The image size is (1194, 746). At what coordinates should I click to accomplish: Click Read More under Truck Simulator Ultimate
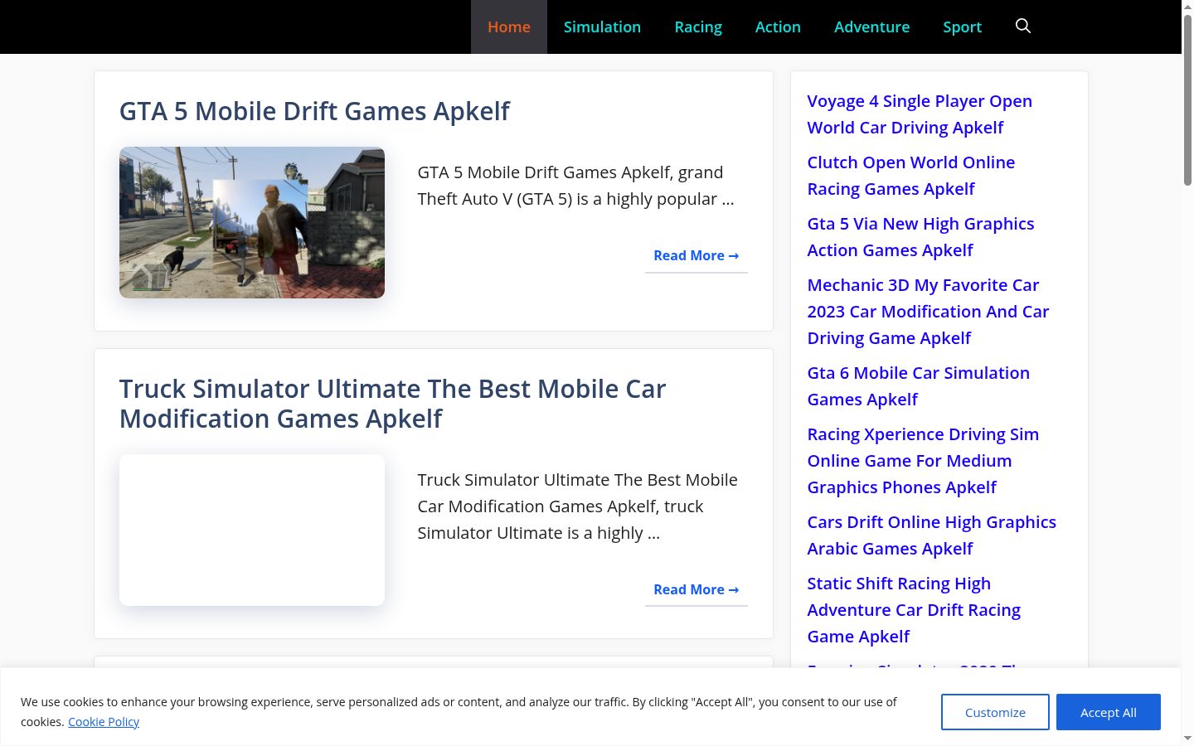click(x=696, y=589)
